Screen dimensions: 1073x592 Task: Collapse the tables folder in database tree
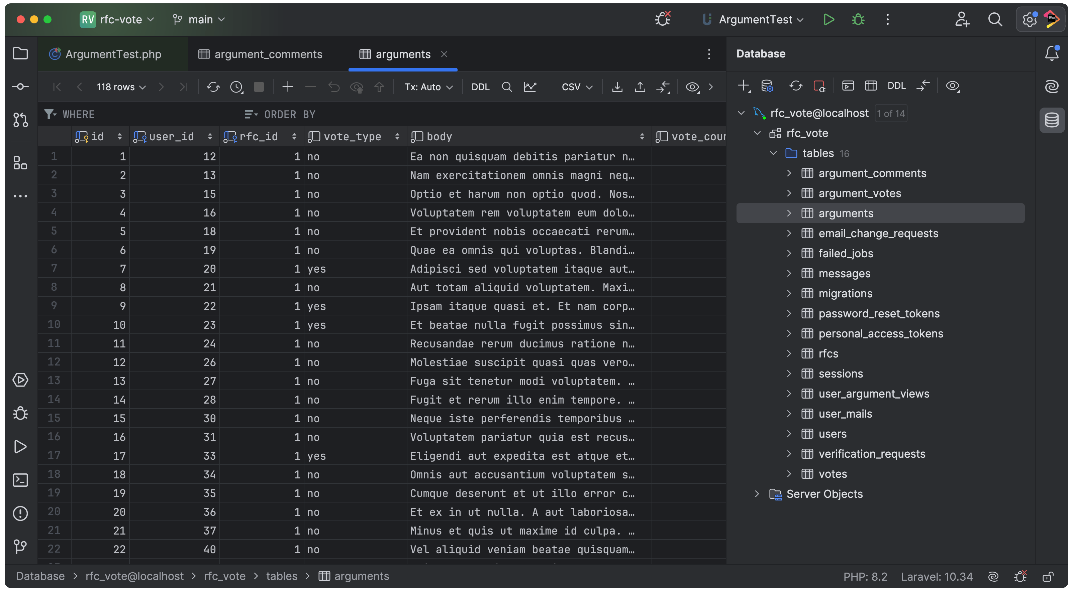773,153
